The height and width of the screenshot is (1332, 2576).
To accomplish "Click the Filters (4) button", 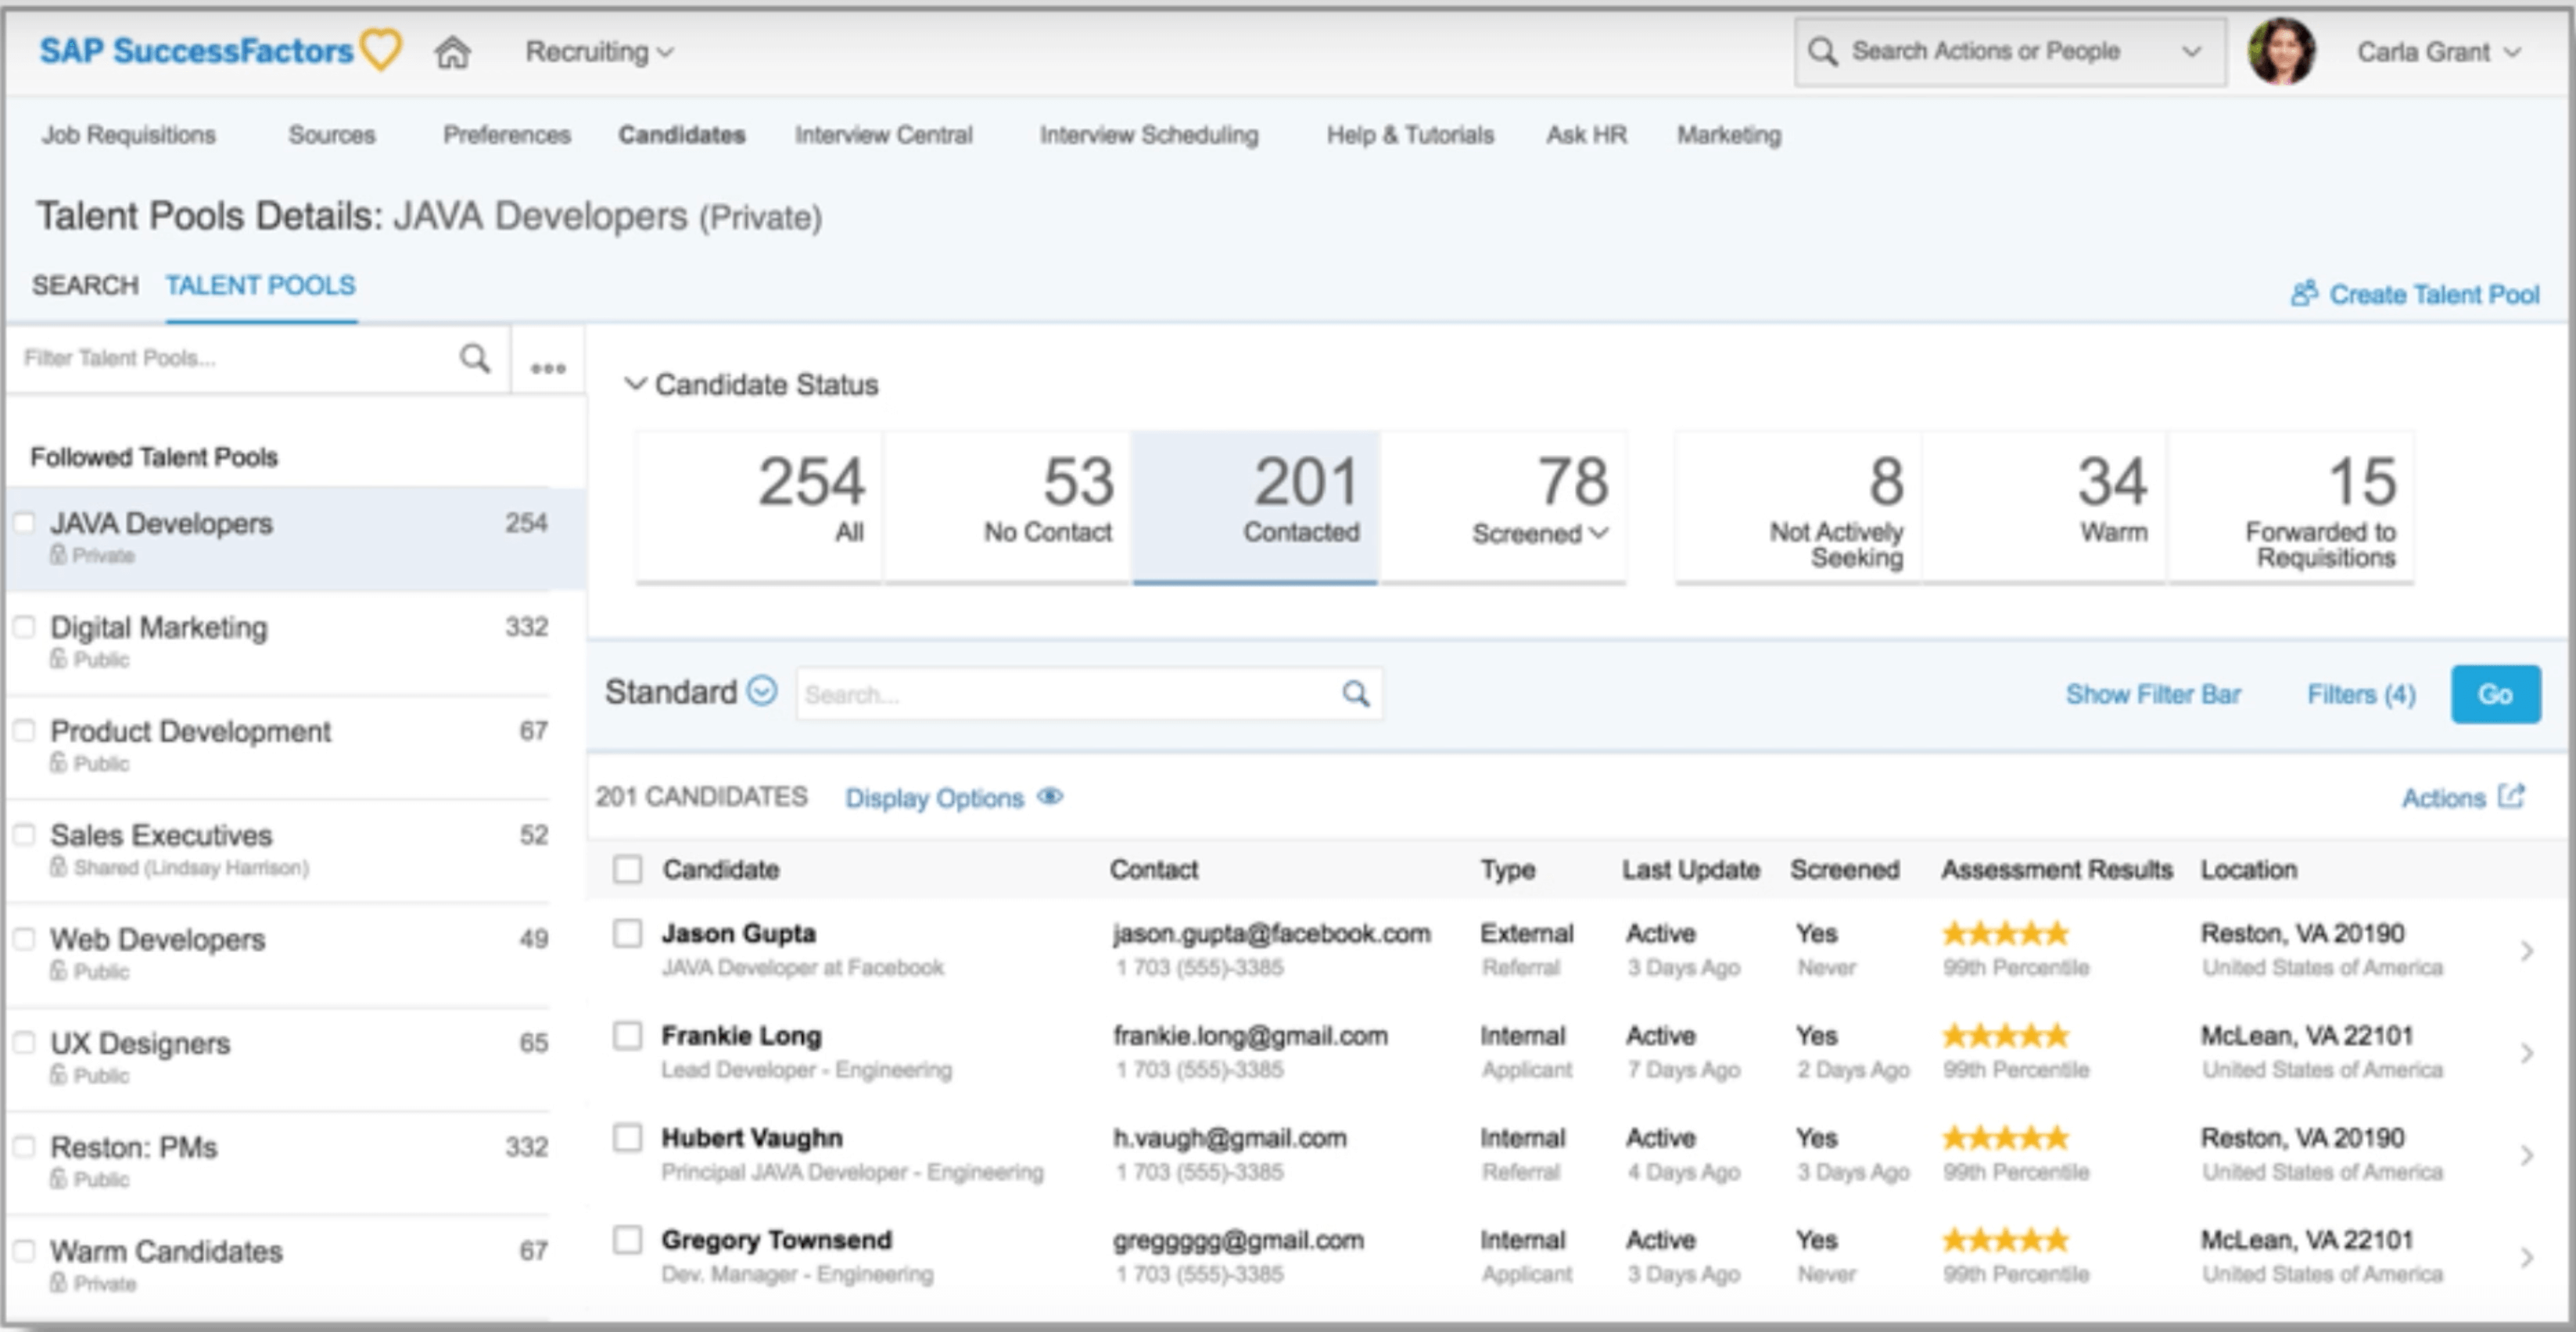I will tap(2367, 693).
